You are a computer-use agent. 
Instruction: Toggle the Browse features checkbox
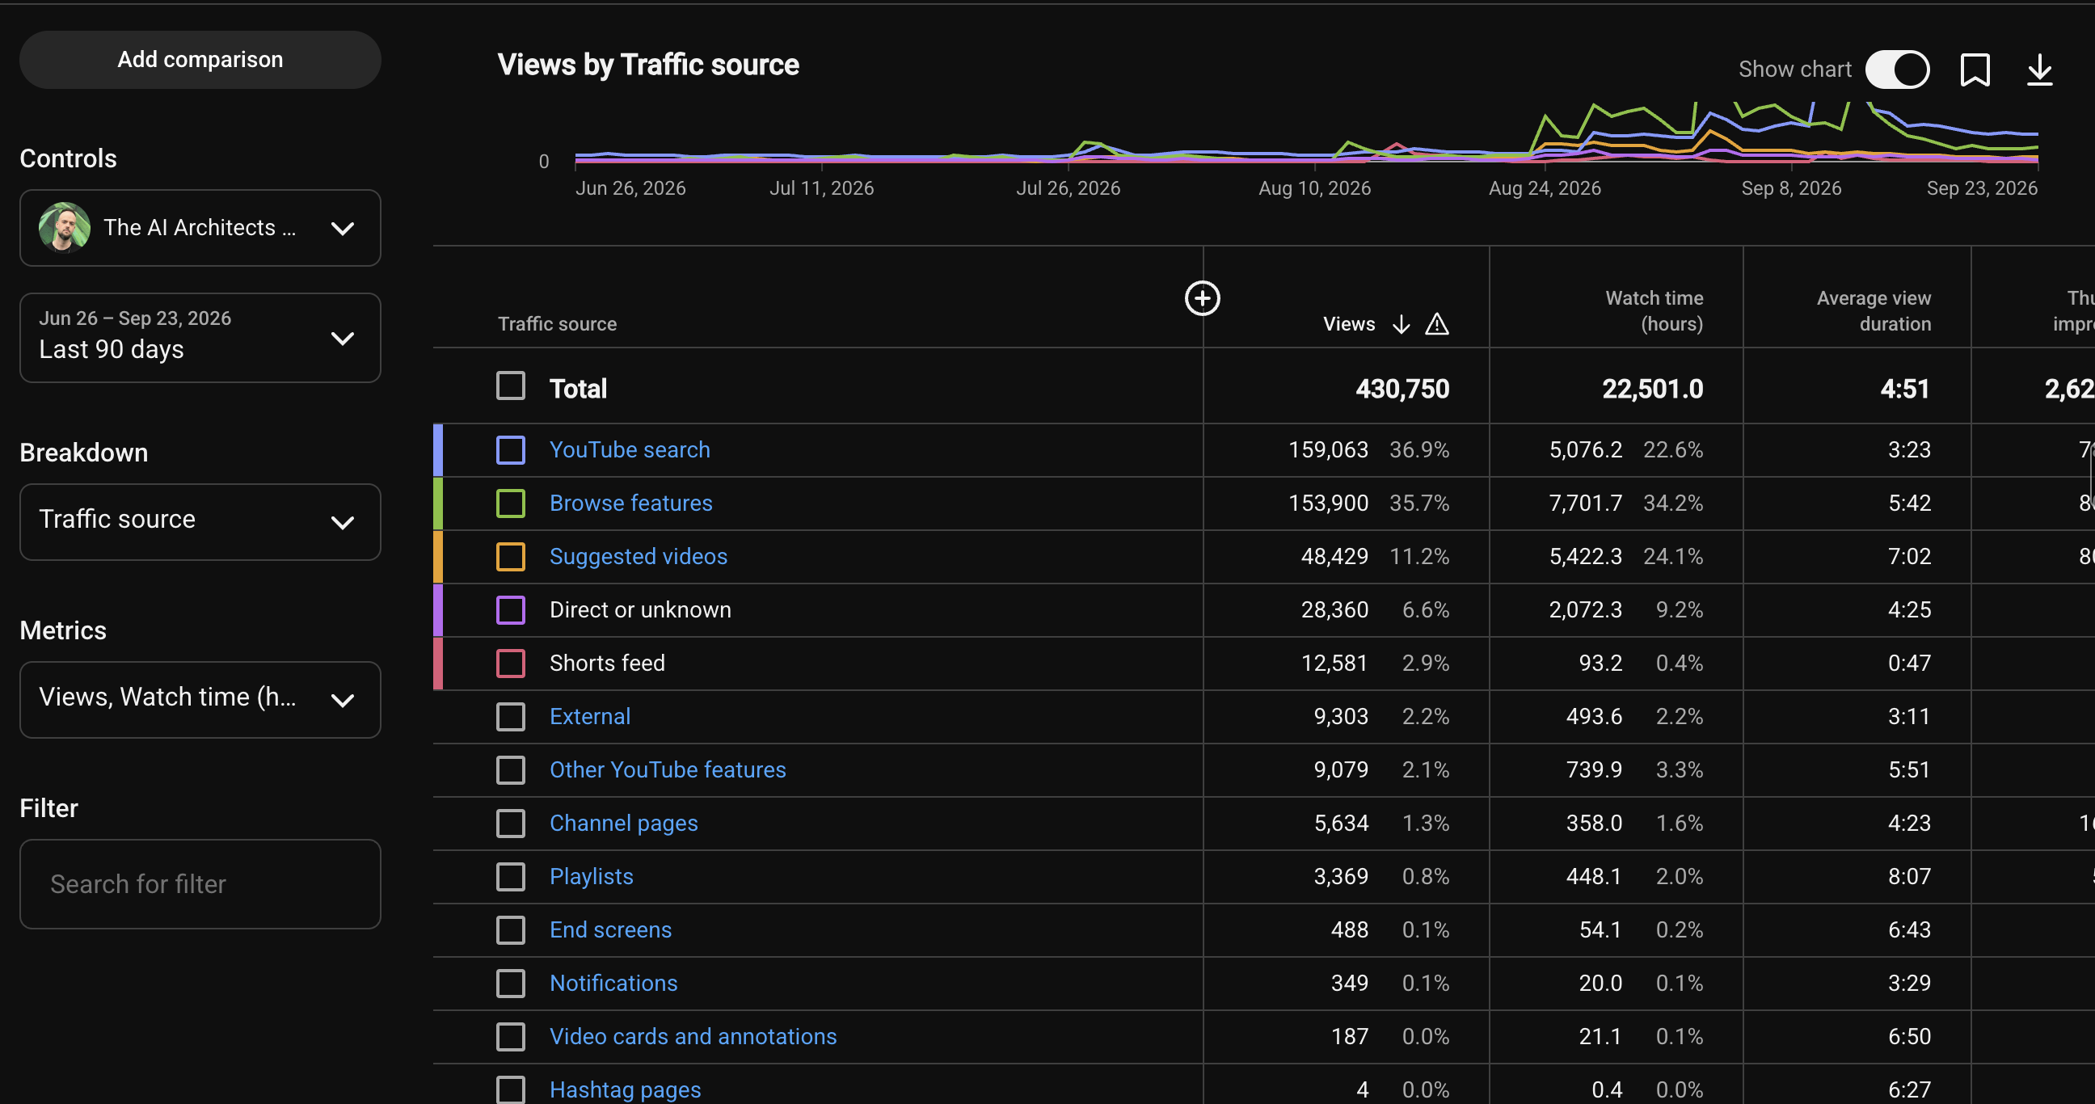tap(511, 504)
